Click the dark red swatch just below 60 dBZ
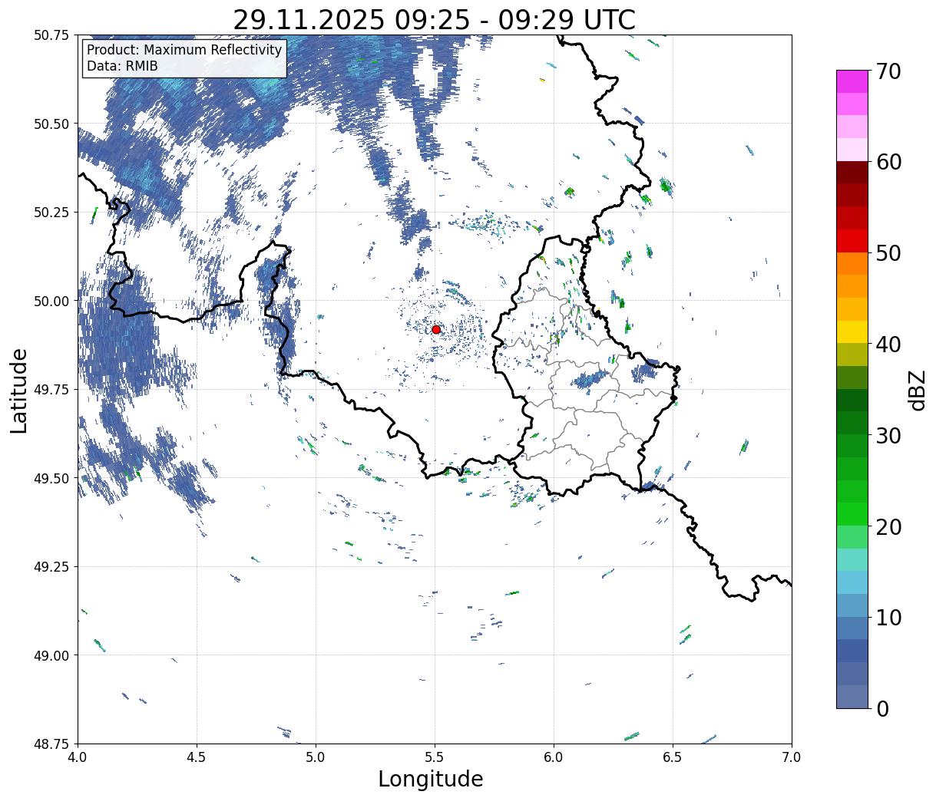The image size is (936, 798). coord(852,173)
